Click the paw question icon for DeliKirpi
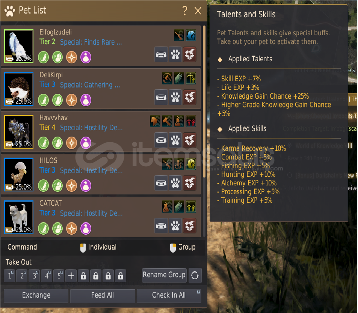This screenshot has width=358, height=313. (175, 98)
